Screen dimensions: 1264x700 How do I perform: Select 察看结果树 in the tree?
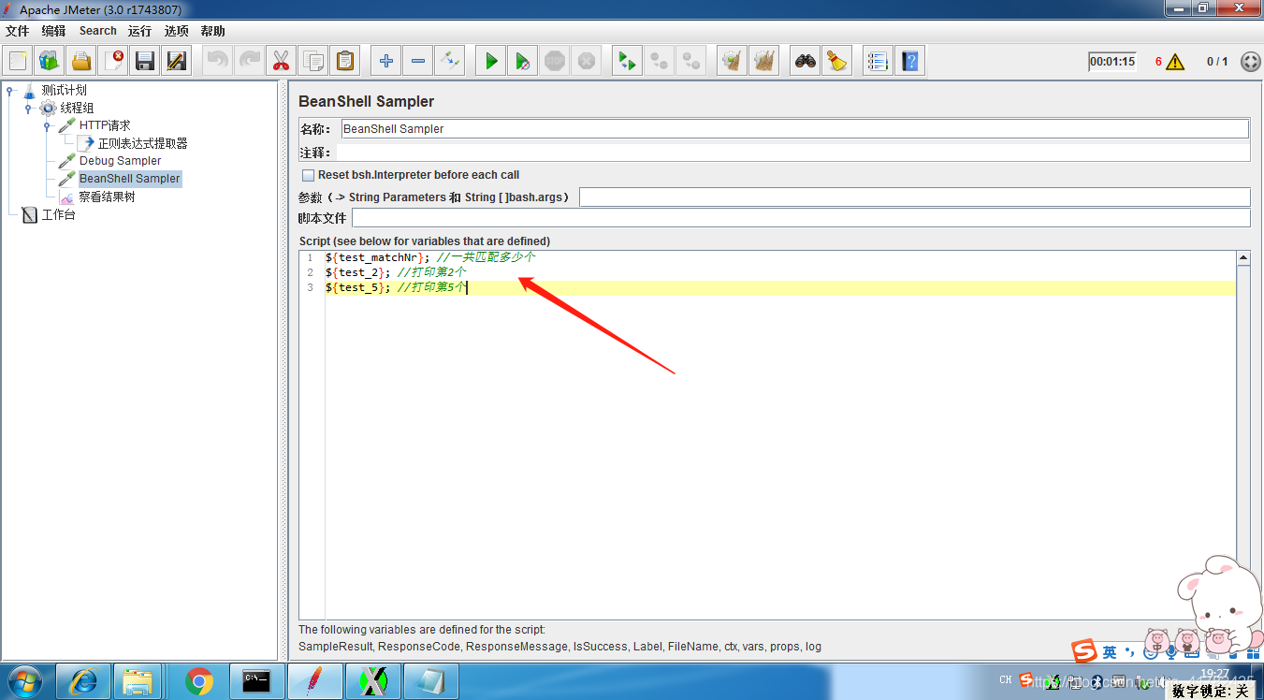point(107,197)
